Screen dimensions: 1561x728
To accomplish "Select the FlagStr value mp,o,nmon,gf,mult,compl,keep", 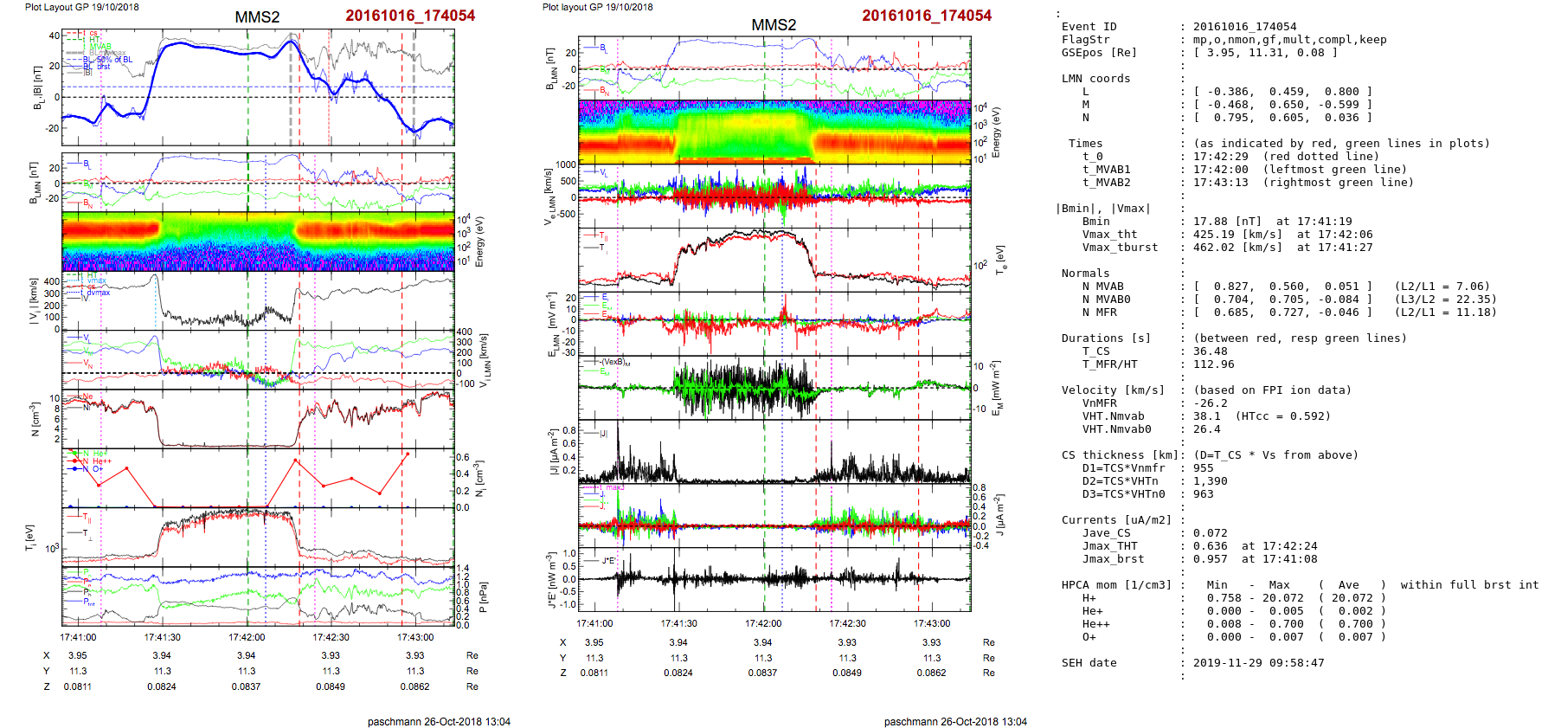I will [x=1290, y=40].
